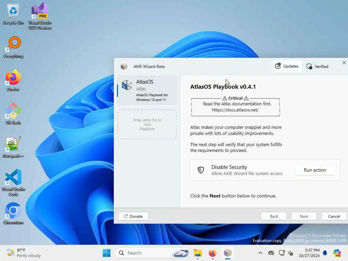
Task: Click the AME Wizard Beta title bar icon
Action: click(x=124, y=66)
